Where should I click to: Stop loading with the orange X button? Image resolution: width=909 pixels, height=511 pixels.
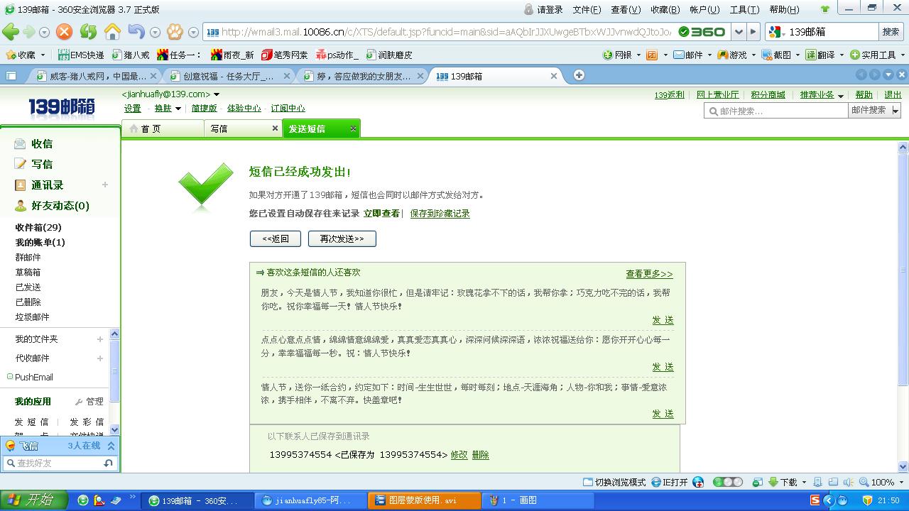pos(64,32)
